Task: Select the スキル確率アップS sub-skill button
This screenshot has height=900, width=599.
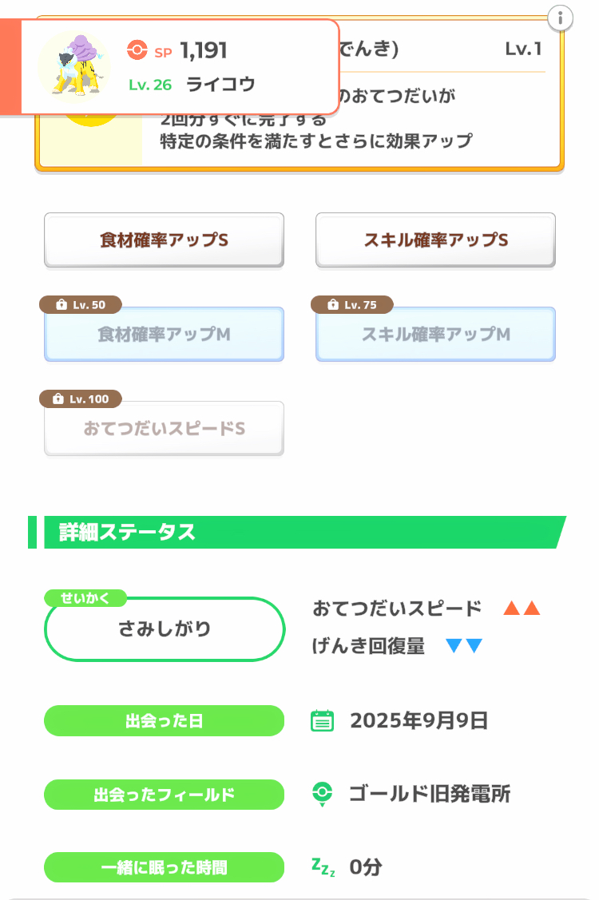Action: [x=435, y=240]
